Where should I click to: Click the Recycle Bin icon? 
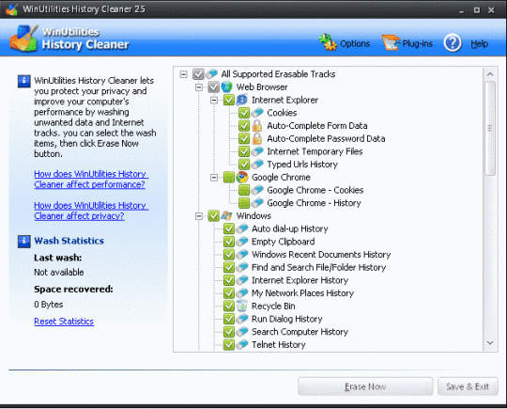pos(242,306)
